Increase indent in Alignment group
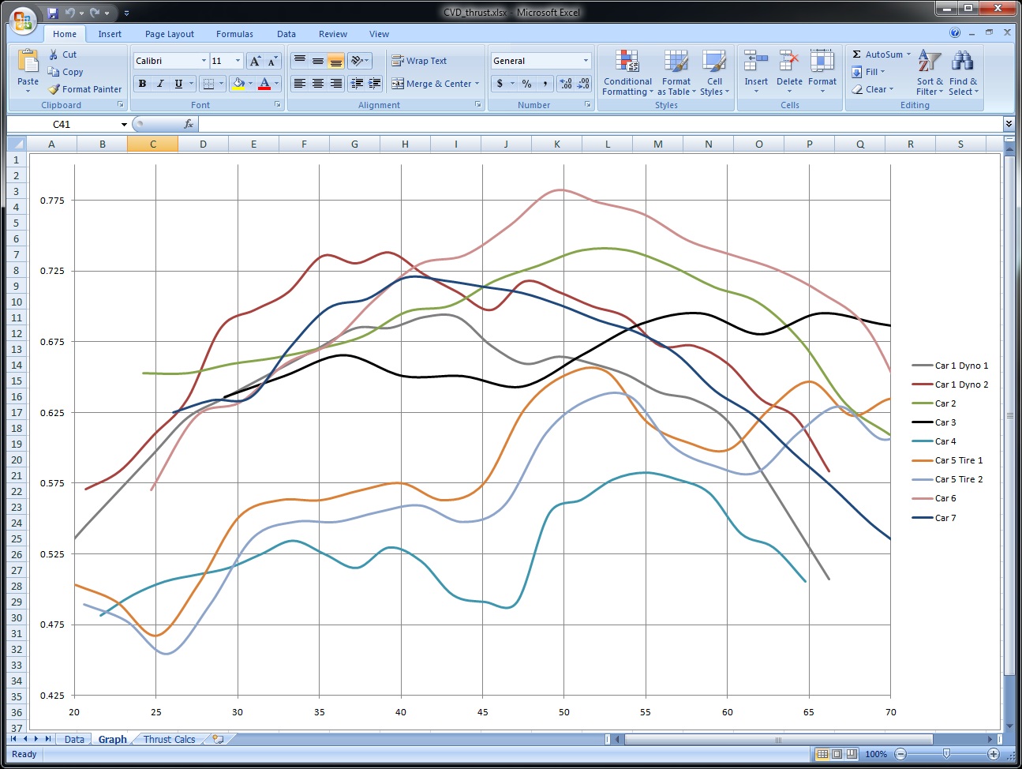Screen dimensions: 1022x769 374,84
